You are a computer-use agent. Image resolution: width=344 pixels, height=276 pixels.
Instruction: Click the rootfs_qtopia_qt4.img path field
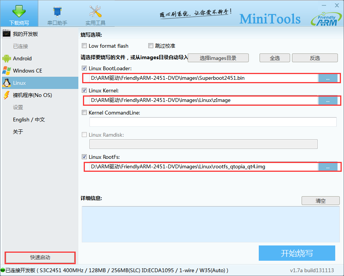[x=204, y=167]
